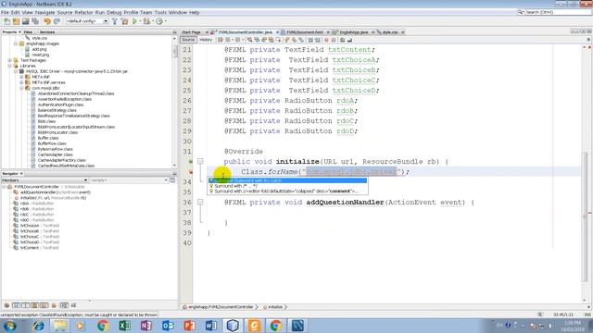Choose Surround with editor-fold comment hint

coord(287,191)
